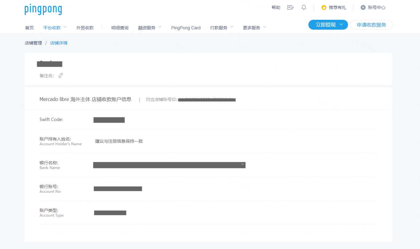Expand 平台收款 dropdown chevron
Image resolution: width=420 pixels, height=249 pixels.
click(65, 27)
